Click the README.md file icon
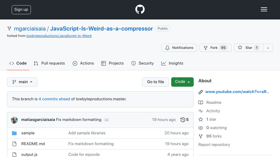This screenshot has height=157, width=280. coord(14,144)
